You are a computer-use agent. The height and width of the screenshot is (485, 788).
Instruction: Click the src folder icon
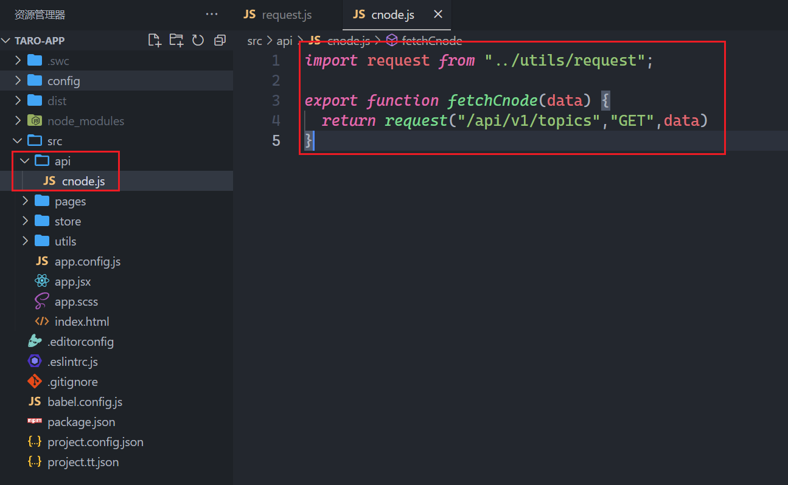point(35,141)
